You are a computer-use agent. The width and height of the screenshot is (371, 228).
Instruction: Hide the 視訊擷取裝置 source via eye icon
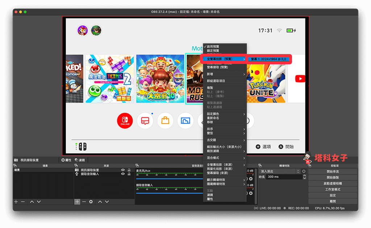click(123, 170)
